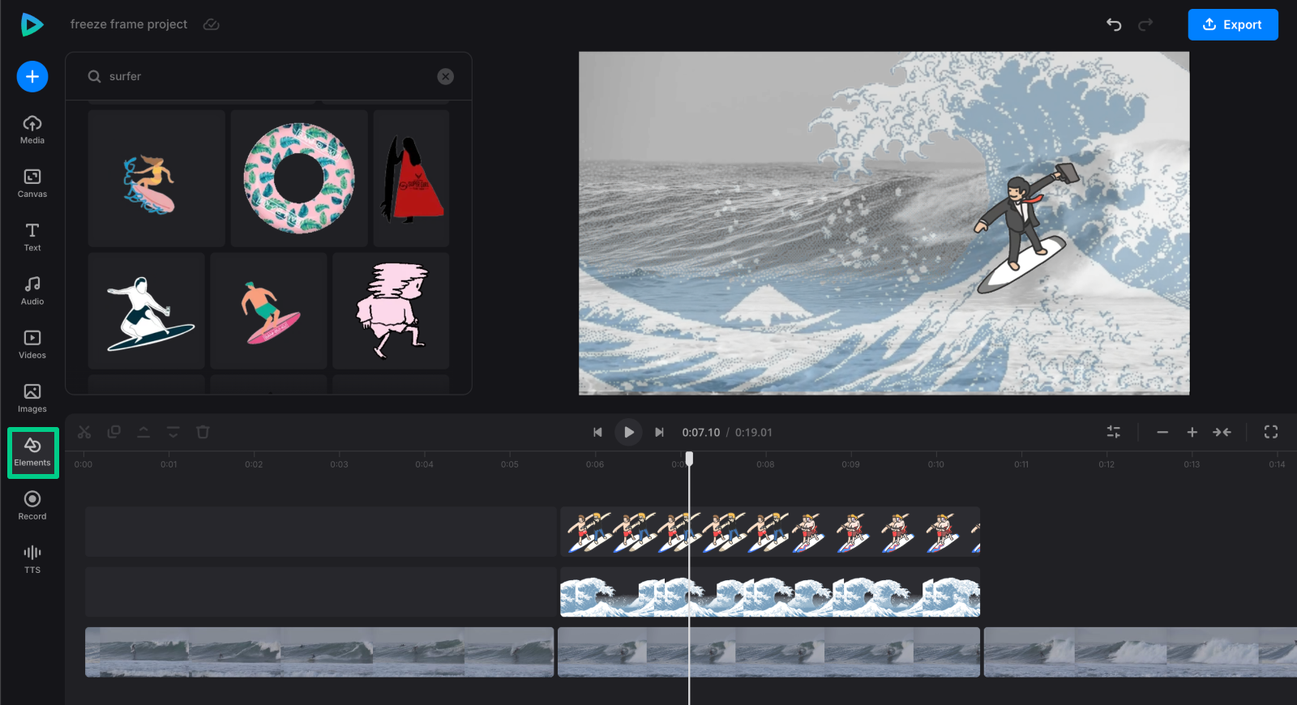The image size is (1297, 705).
Task: Split clip with scissors tool
Action: (84, 432)
